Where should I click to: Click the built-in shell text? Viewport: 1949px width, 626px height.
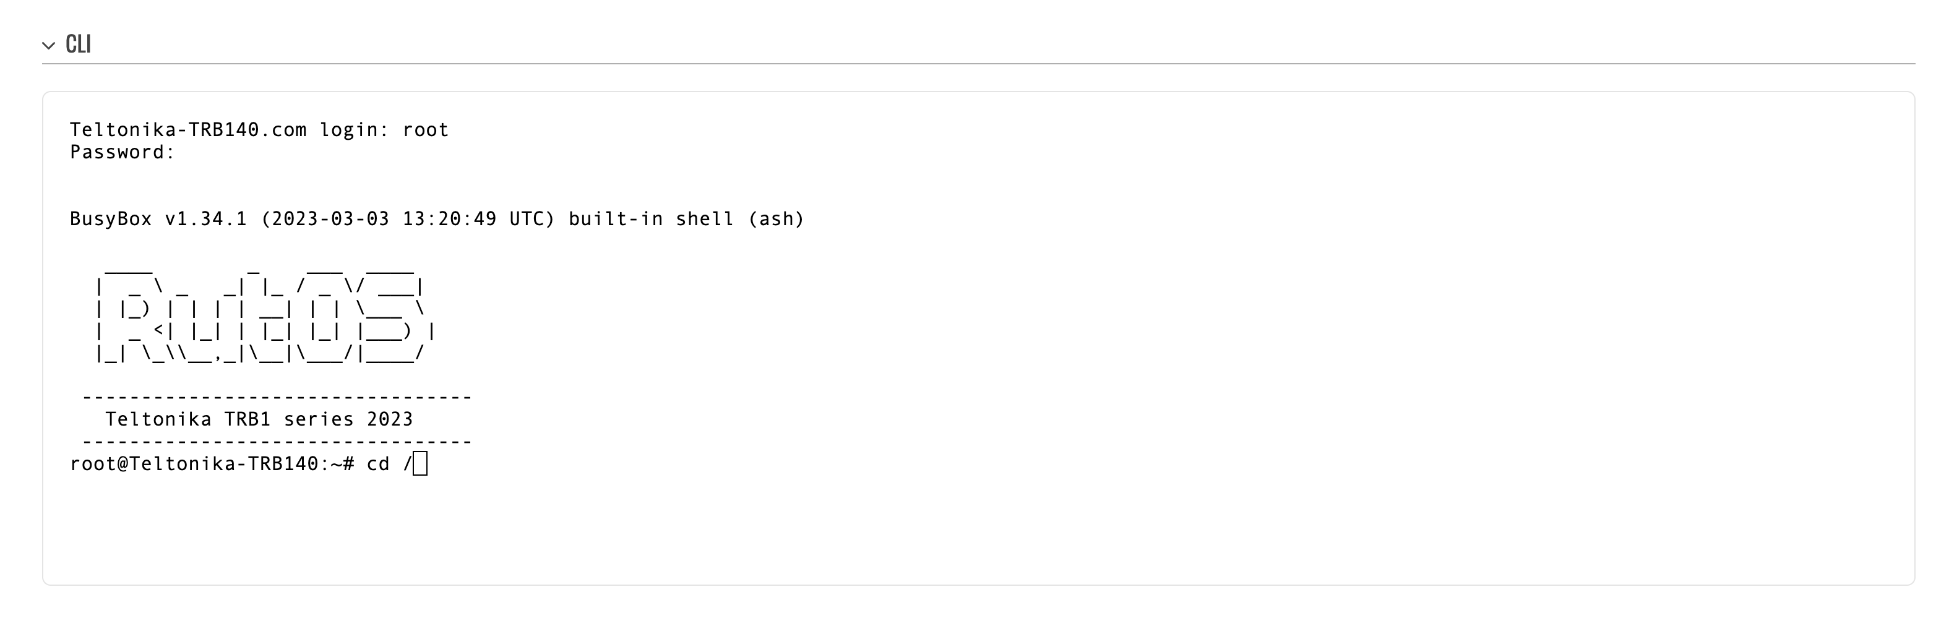[x=652, y=219]
